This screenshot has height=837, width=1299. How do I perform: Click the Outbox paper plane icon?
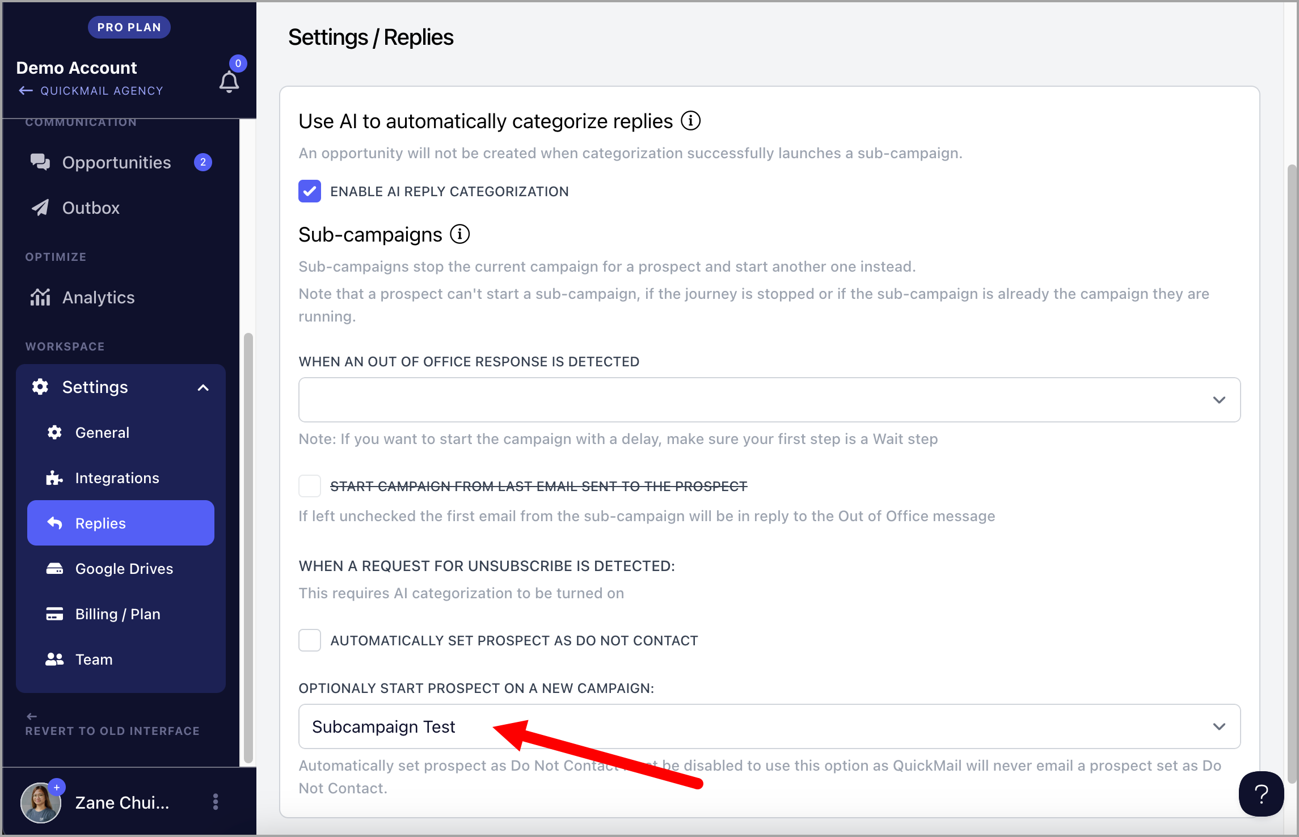click(x=40, y=208)
